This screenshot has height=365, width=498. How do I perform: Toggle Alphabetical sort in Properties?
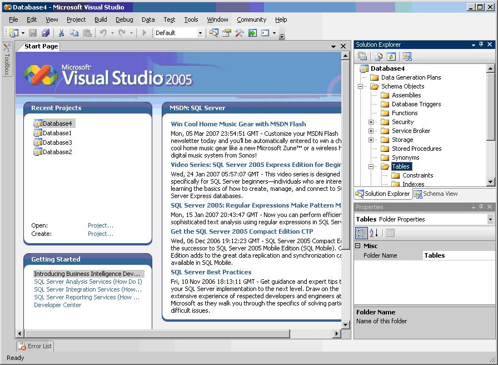(374, 233)
